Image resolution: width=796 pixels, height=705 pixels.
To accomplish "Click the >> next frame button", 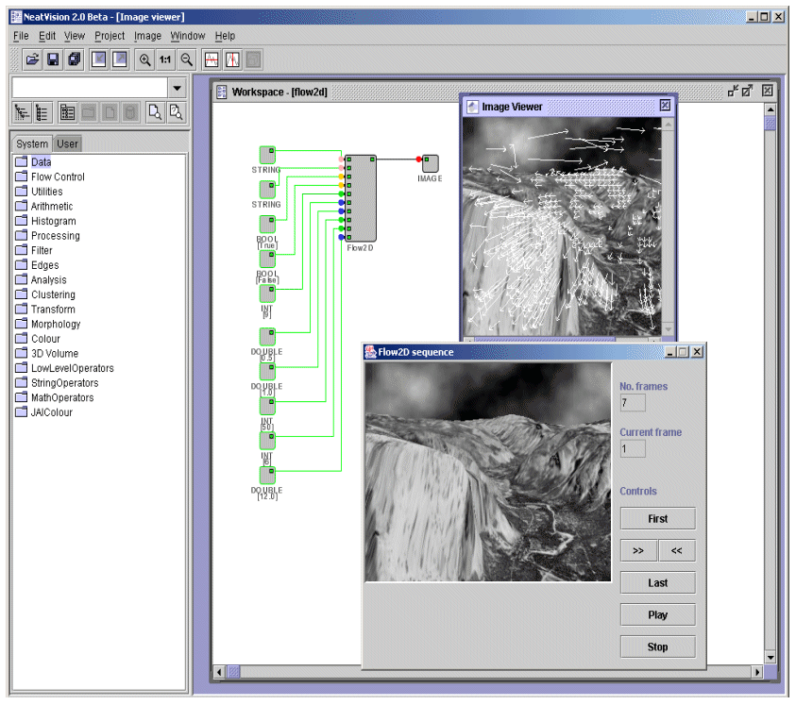I will pos(638,550).
